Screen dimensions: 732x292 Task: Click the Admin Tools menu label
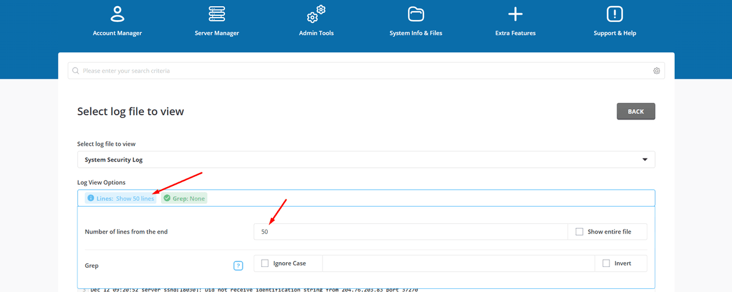(x=316, y=33)
